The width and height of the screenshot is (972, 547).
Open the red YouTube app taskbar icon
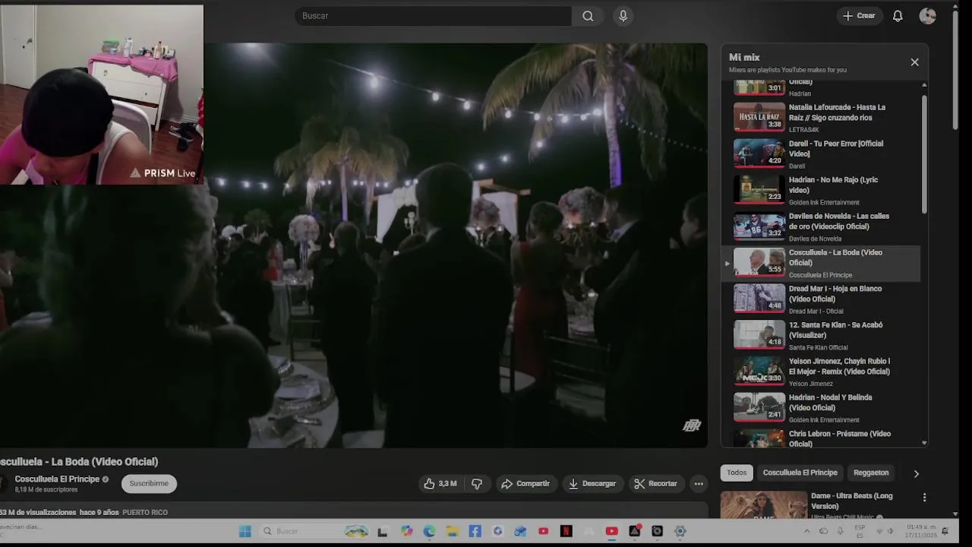[x=611, y=532]
